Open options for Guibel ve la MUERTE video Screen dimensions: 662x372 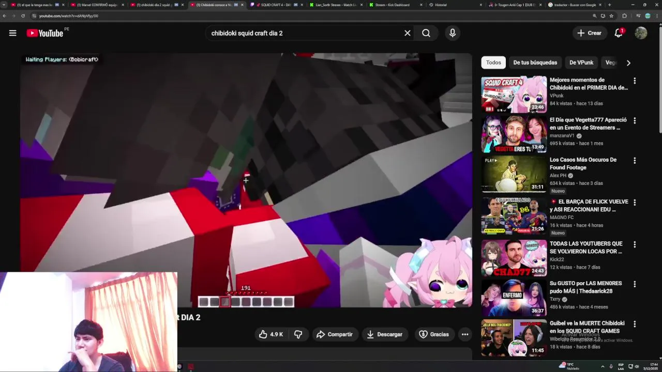pos(635,323)
